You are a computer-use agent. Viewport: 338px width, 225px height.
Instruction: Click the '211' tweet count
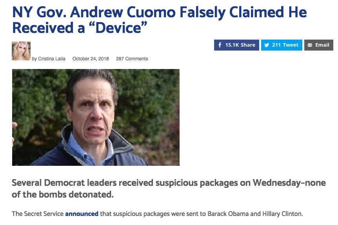pyautogui.click(x=276, y=45)
